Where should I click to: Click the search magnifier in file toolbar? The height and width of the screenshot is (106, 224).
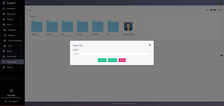click(x=207, y=10)
